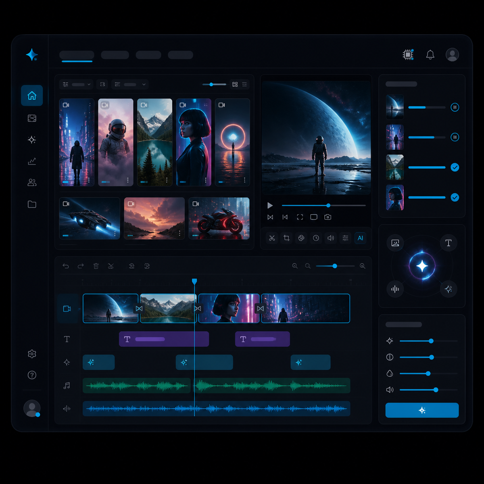
Task: Open three-dot menu on mountain lake thumbnail
Action: point(167,180)
